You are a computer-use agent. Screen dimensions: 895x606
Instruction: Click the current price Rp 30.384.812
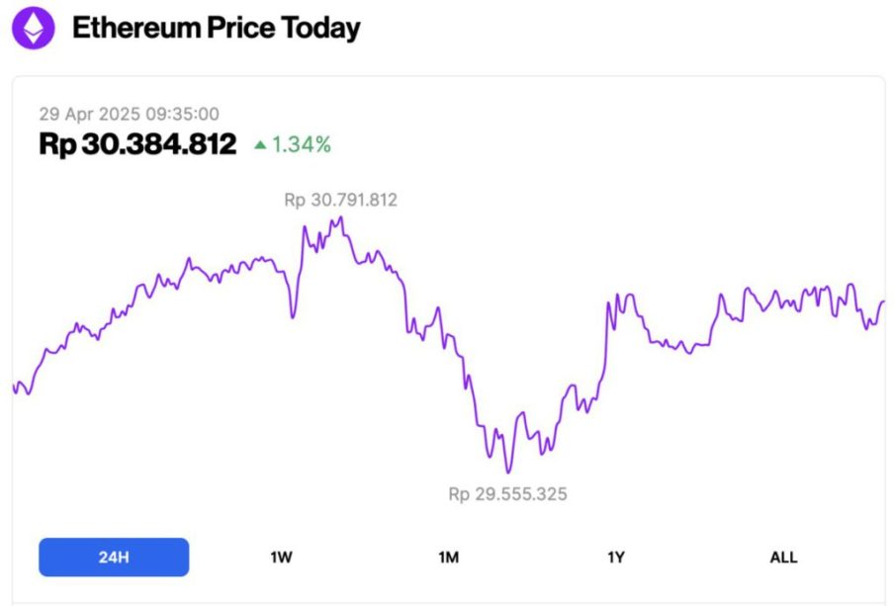pos(137,144)
